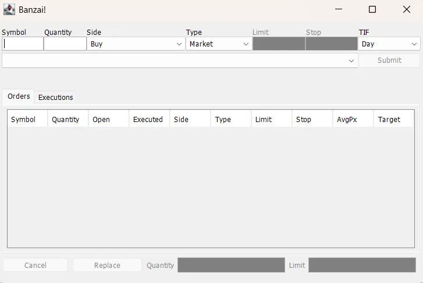Click the Target column header
Screen dimensions: 423x283
point(393,119)
